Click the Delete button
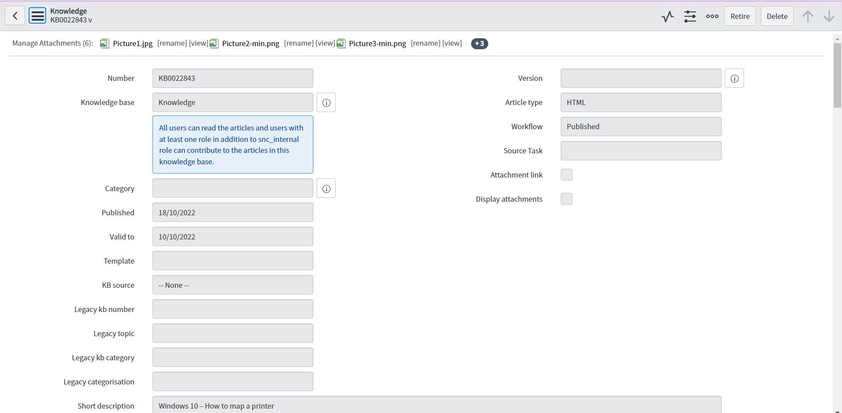This screenshot has height=413, width=842. (777, 16)
